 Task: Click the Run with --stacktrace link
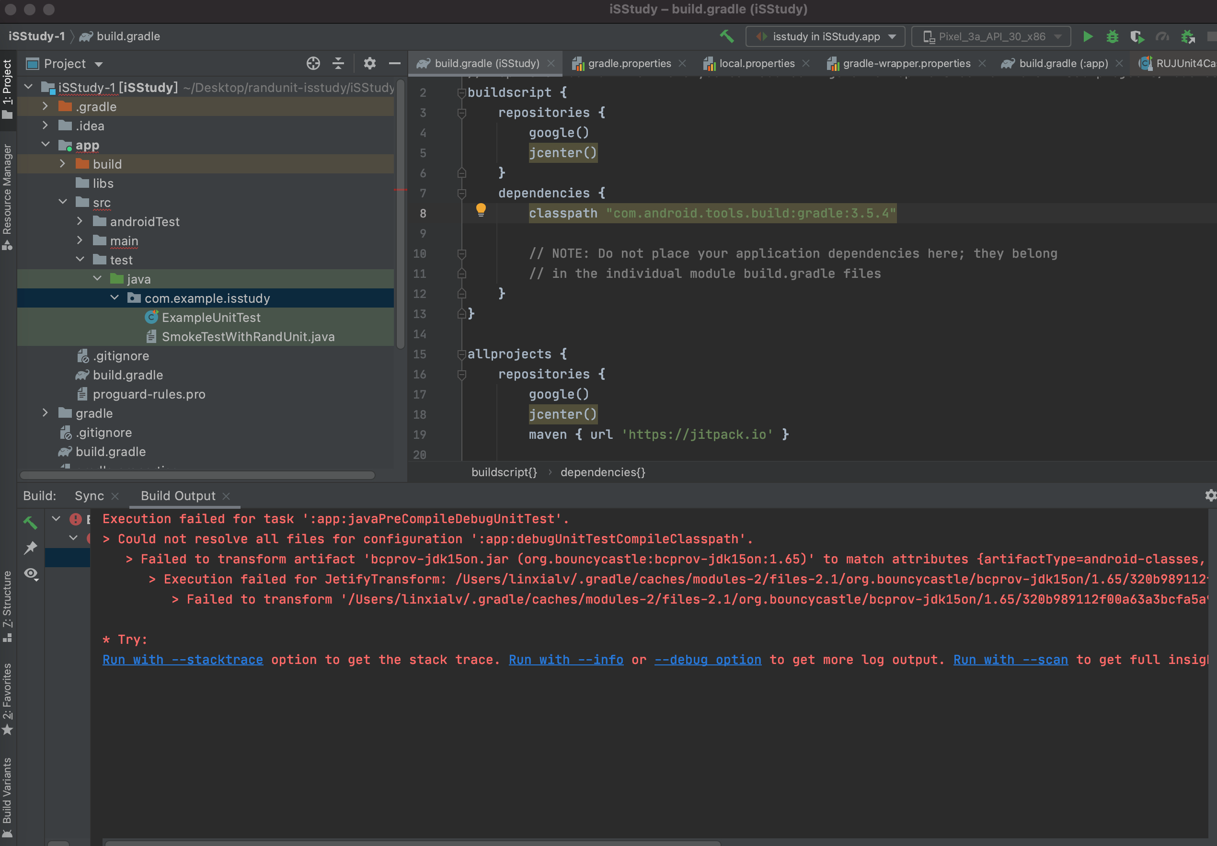click(x=183, y=660)
